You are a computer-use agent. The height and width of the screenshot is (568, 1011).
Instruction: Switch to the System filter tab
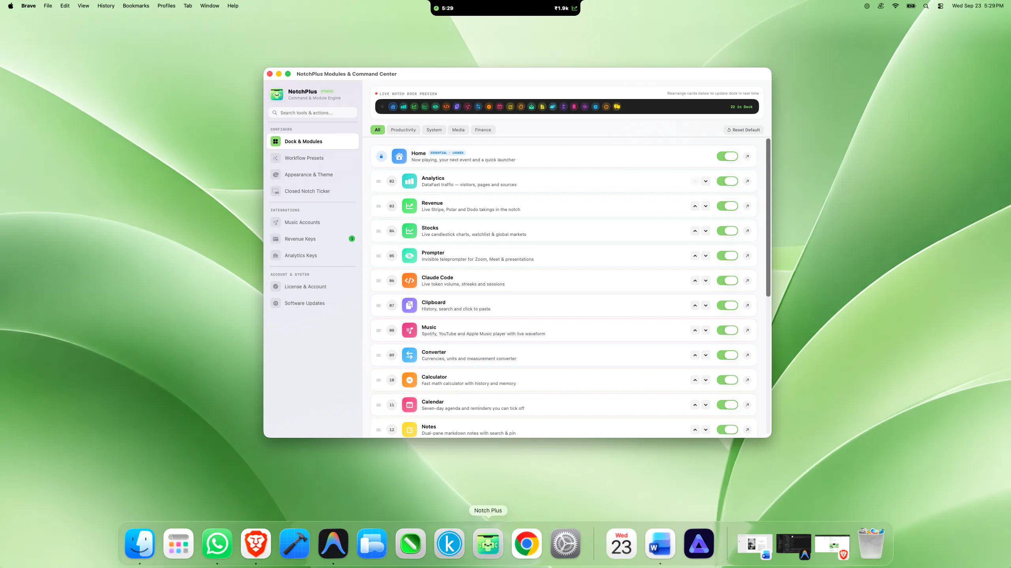pos(434,130)
